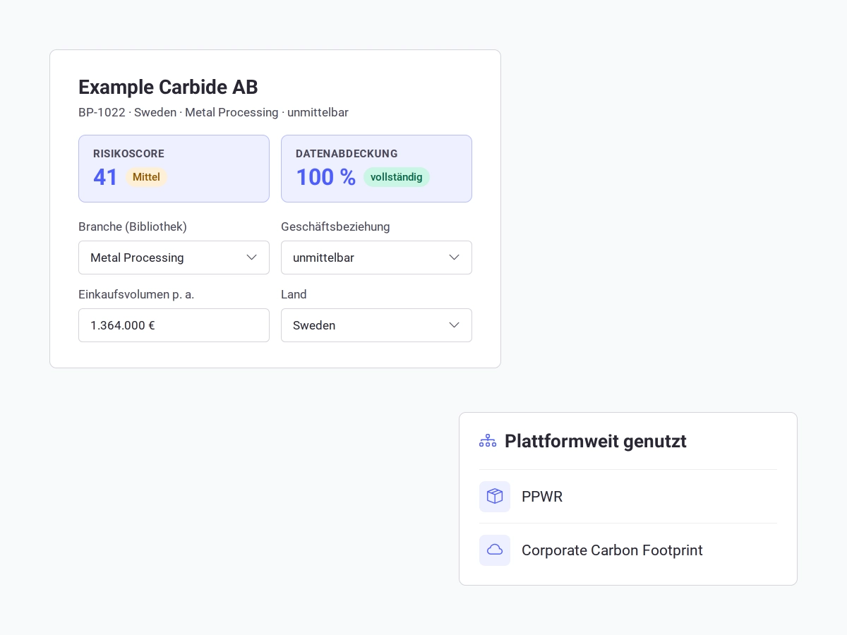847x635 pixels.
Task: Open the unmittelbar select box
Action: pyautogui.click(x=376, y=258)
